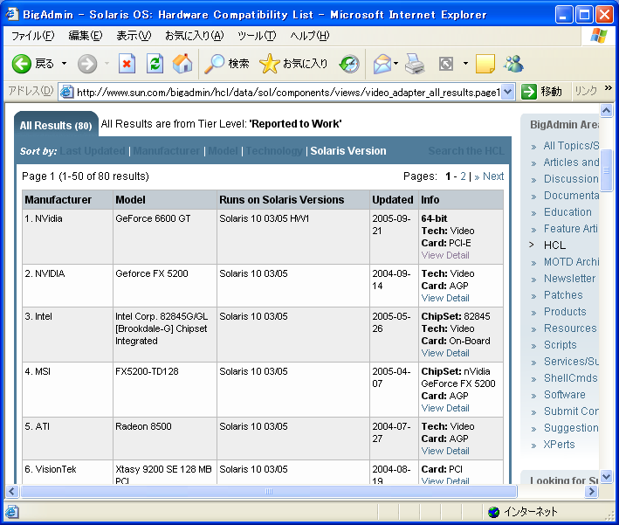Sort by Manufacturer
Screen dimensions: 619x525
pyautogui.click(x=166, y=151)
